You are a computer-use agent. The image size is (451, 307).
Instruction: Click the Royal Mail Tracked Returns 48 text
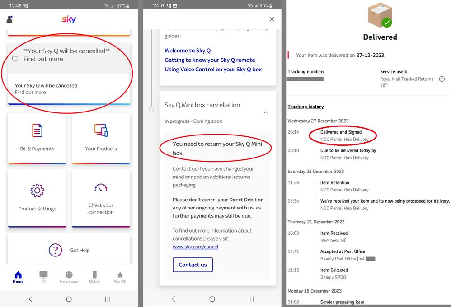(407, 82)
